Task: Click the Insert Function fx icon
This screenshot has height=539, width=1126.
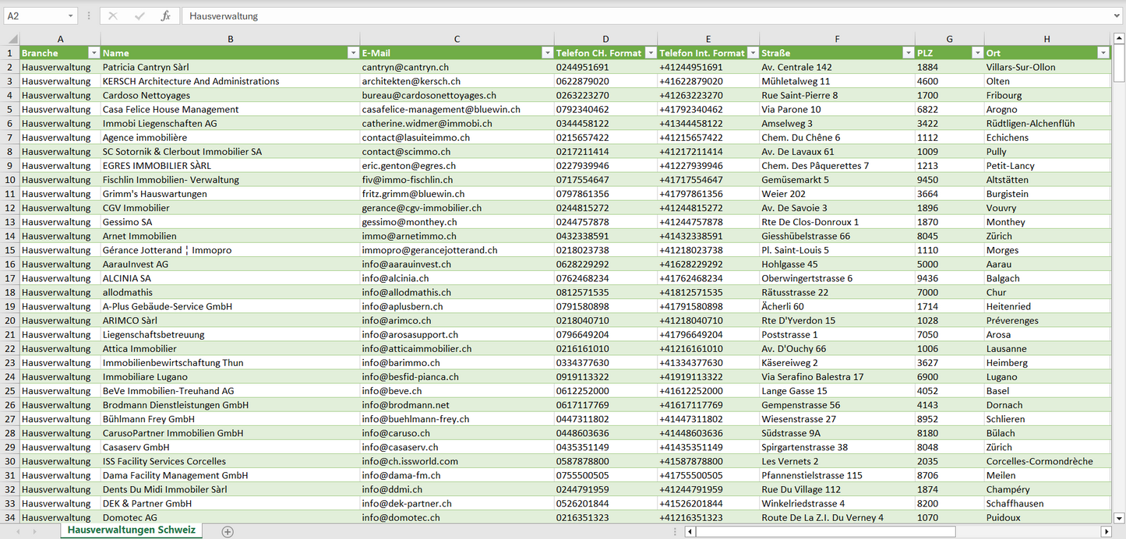Action: (x=165, y=16)
